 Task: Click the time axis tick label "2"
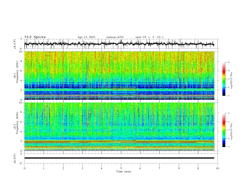click(x=63, y=168)
